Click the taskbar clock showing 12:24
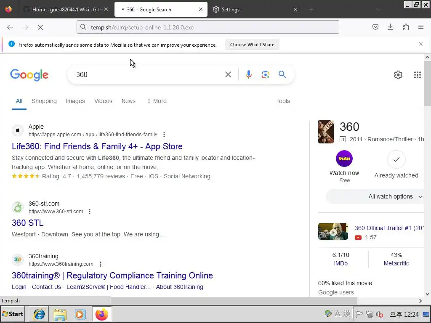Viewport: 431px width, 323px height. 404,314
